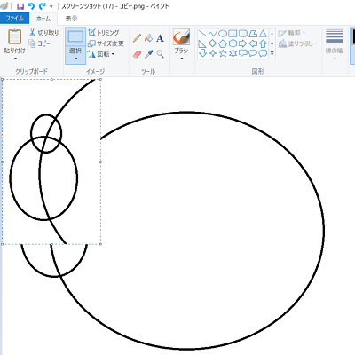Viewport: 355px width, 355px height.
Task: Expand the 貼り付け paste dropdown arrow
Action: coord(15,59)
